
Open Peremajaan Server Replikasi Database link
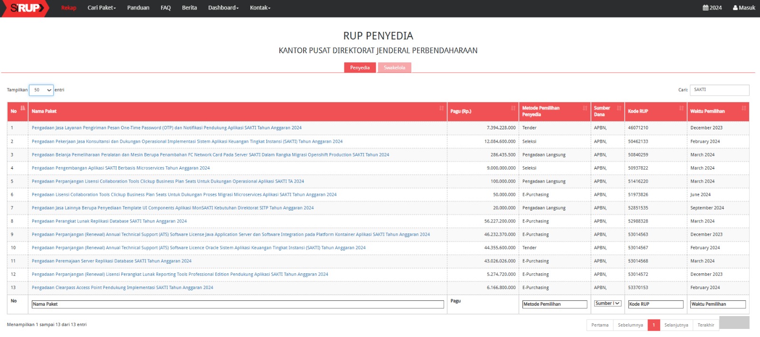[x=112, y=261]
